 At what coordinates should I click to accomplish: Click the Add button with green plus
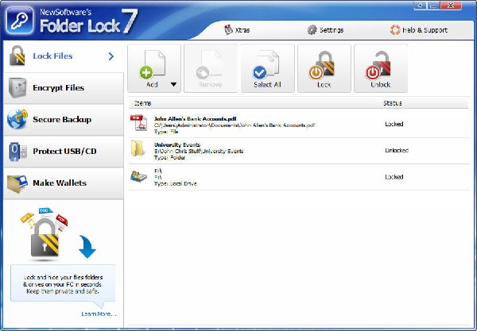tap(154, 68)
